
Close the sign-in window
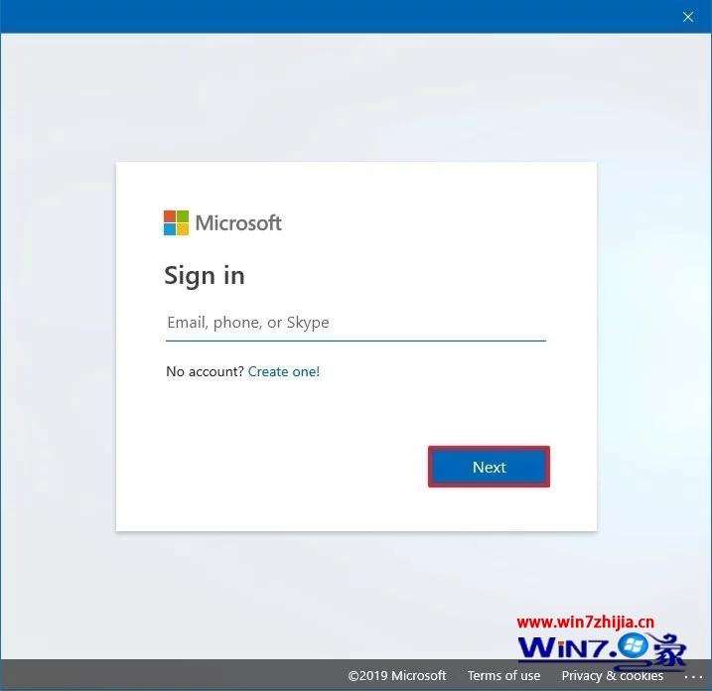point(688,17)
